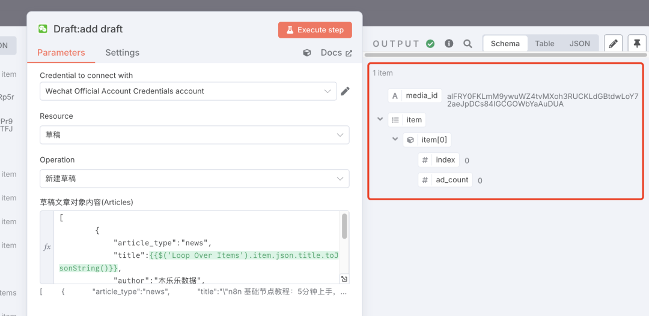Click the media_id field pill
649x316 pixels.
click(x=415, y=96)
